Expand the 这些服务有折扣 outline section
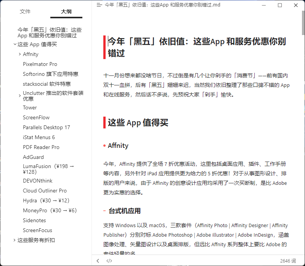Viewport: 305px width, 266px height. [14, 240]
